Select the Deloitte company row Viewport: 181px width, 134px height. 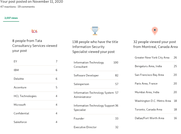pyautogui.click(x=36, y=79)
